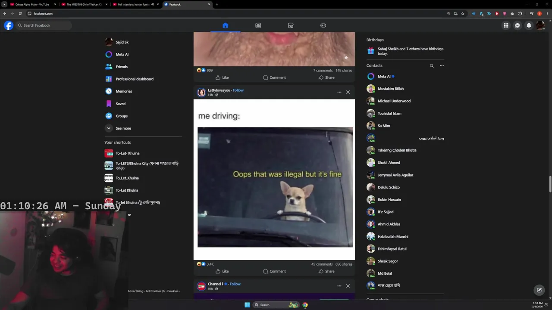Open account profile picture menu
Screen dimensions: 552x310
(x=540, y=25)
